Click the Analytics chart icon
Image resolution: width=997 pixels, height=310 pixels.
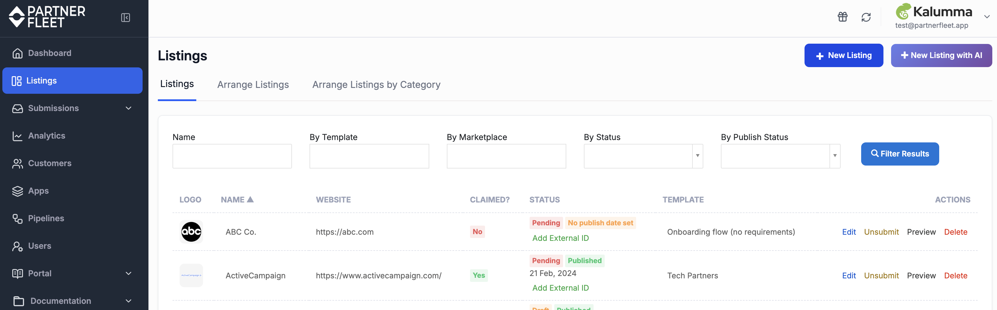(x=17, y=136)
